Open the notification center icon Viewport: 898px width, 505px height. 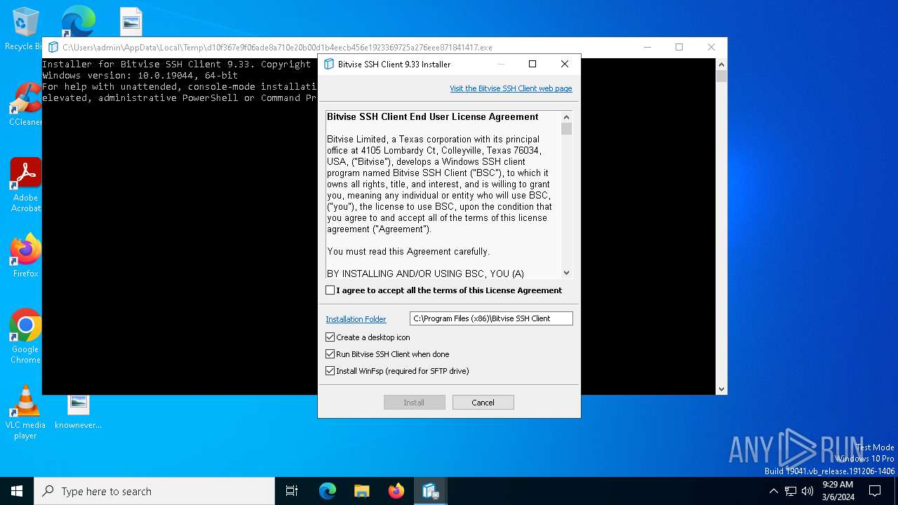[x=875, y=491]
